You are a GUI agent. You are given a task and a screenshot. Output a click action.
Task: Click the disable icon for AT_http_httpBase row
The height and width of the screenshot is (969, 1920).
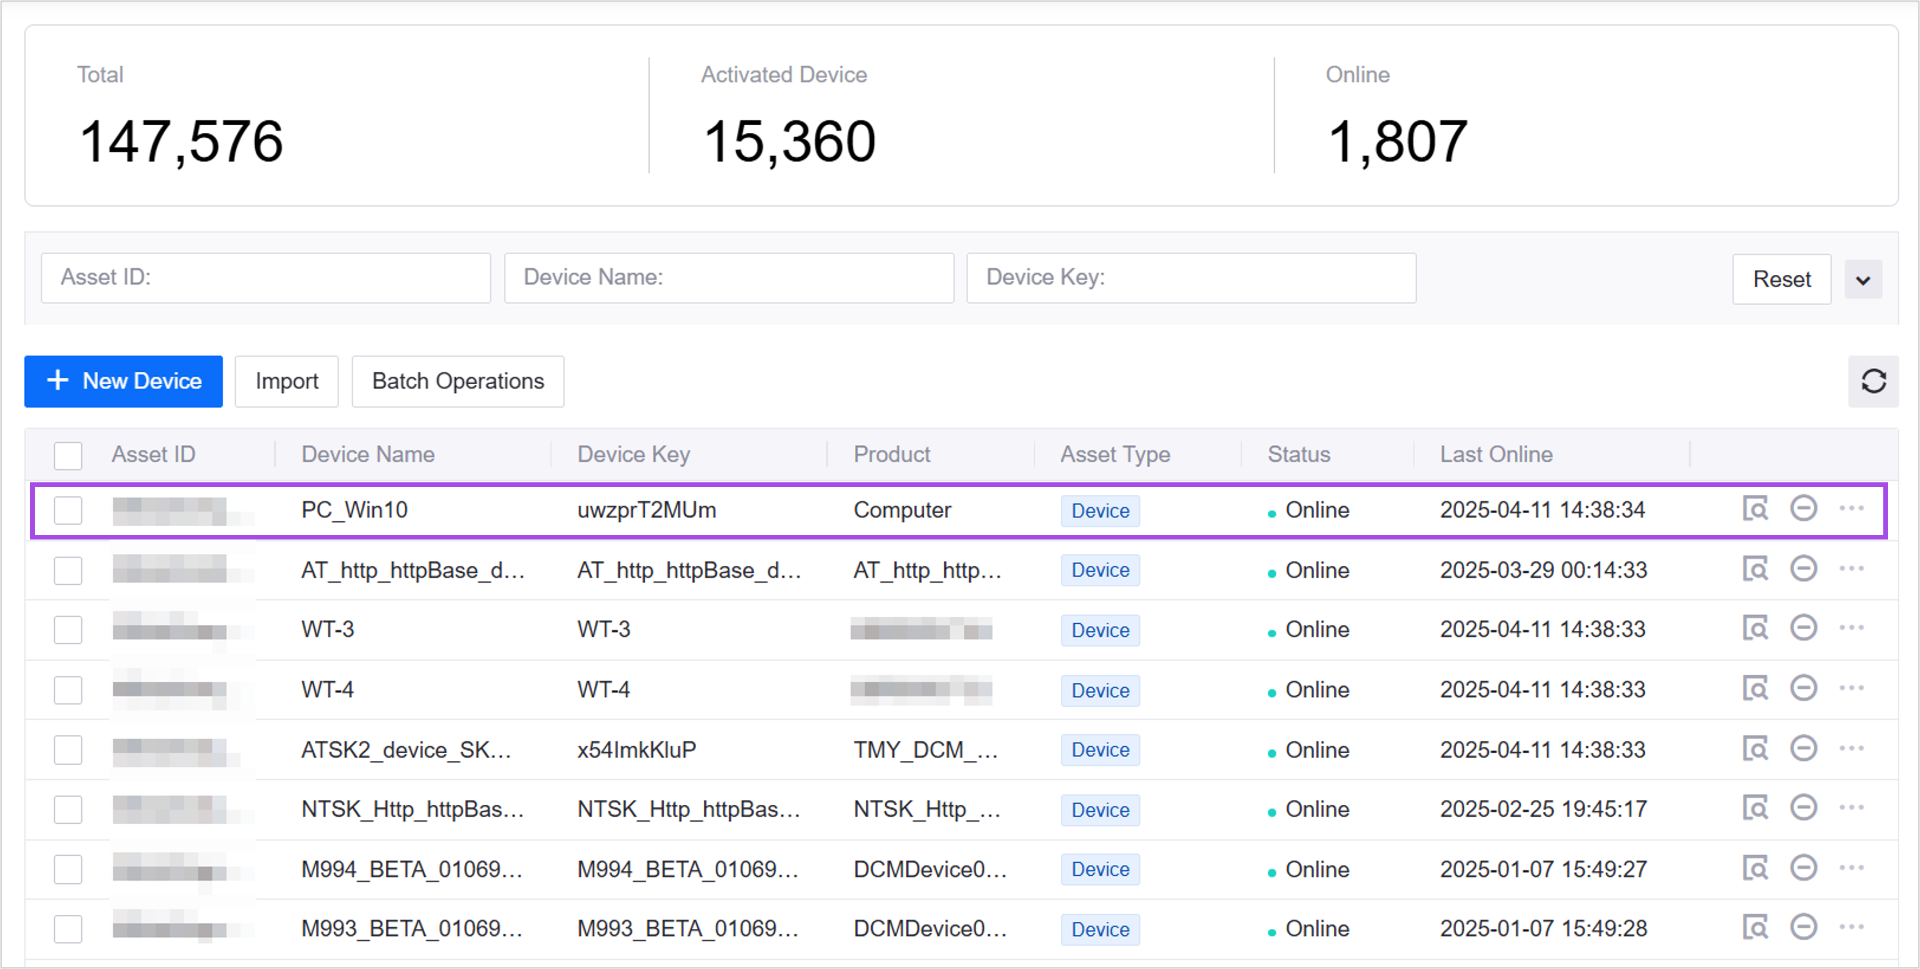click(x=1803, y=569)
